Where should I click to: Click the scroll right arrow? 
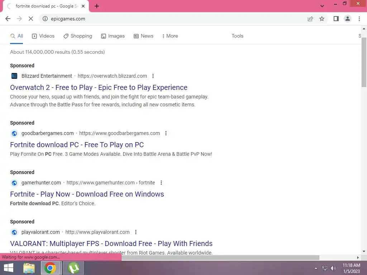click(358, 258)
